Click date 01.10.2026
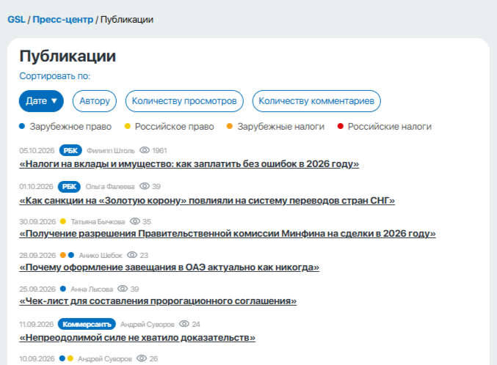Image resolution: width=497 pixels, height=365 pixels. (x=36, y=187)
